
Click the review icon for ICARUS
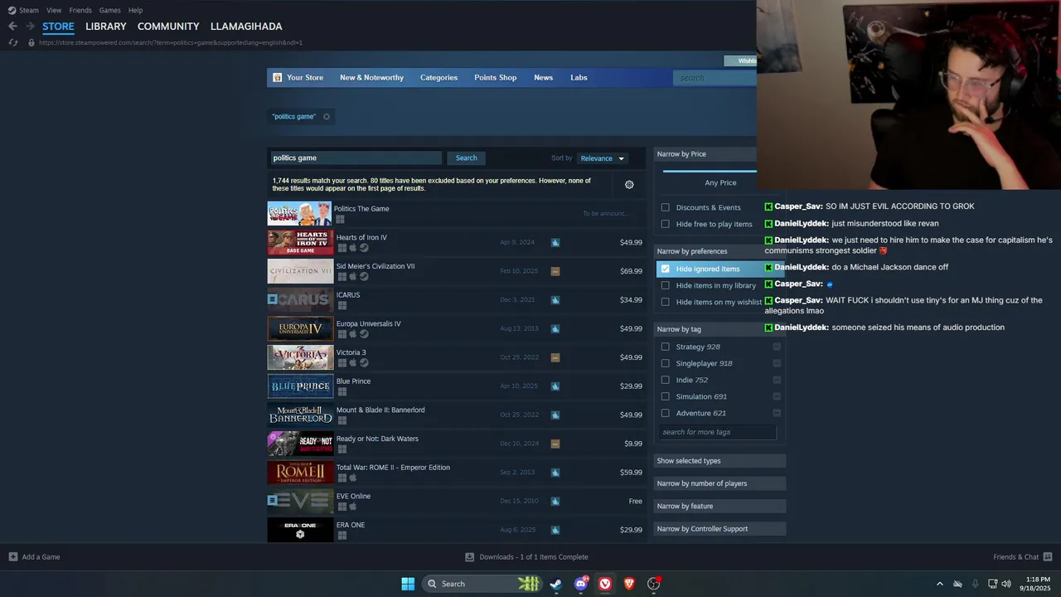[x=555, y=300]
